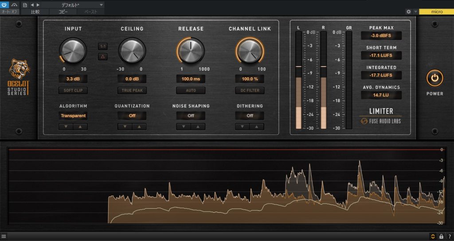This screenshot has height=241, width=454.
Task: Click the lock icon in bottom bar
Action: coord(441,236)
